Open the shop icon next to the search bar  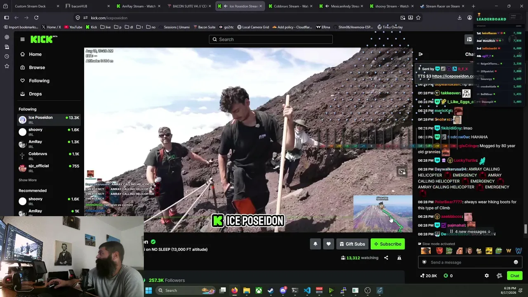pyautogui.click(x=469, y=39)
